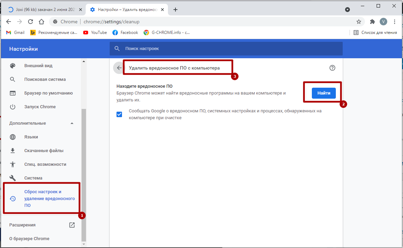The width and height of the screenshot is (403, 248).
Task: Click the Находите вредоносное ПО text
Action: (145, 86)
